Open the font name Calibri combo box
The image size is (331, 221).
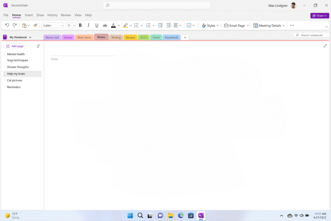(x=52, y=25)
